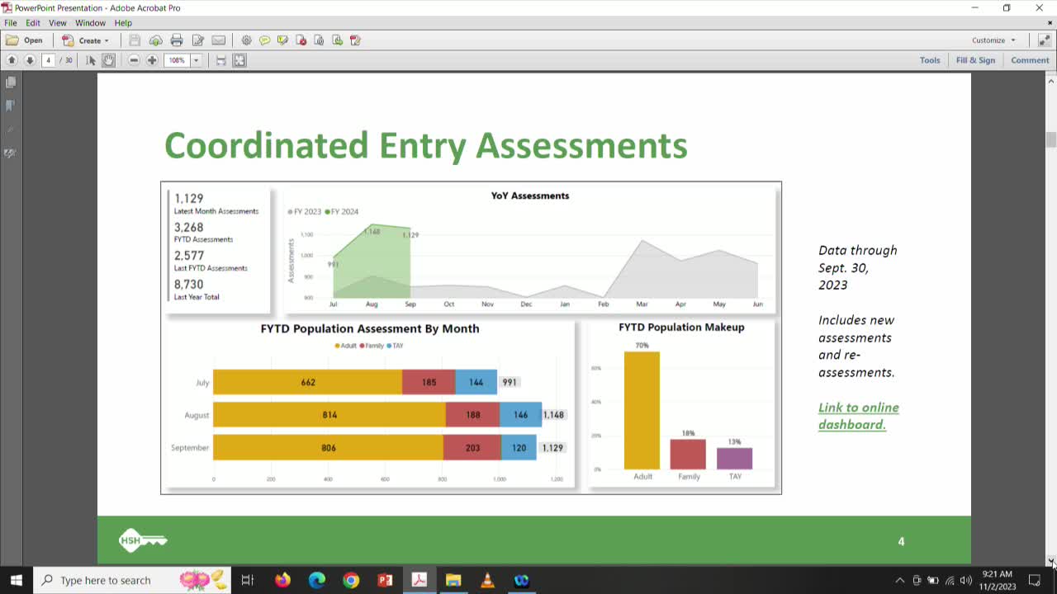Open preferences gear icon in toolbar
1057x594 pixels.
[246, 40]
